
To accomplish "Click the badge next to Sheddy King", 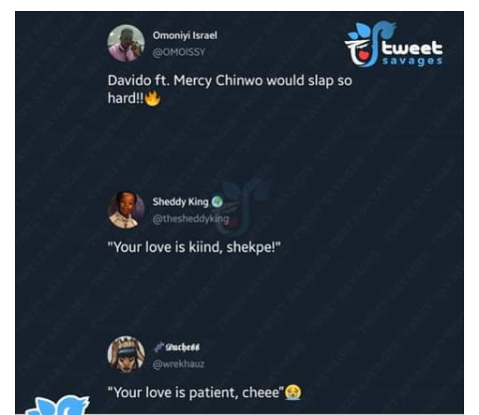I will click(x=218, y=202).
